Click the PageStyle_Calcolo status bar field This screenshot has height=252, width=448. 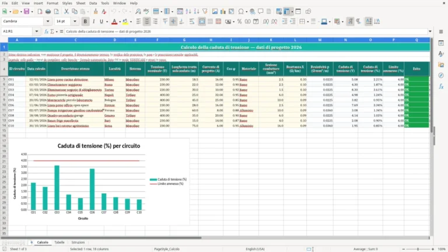click(x=167, y=249)
